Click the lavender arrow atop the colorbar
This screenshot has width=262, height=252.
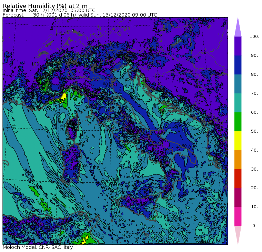click(x=238, y=28)
